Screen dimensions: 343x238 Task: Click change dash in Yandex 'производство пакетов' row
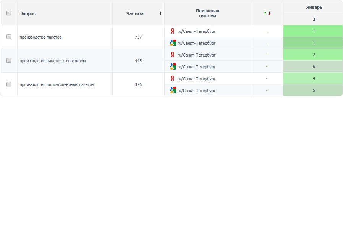pyautogui.click(x=267, y=31)
